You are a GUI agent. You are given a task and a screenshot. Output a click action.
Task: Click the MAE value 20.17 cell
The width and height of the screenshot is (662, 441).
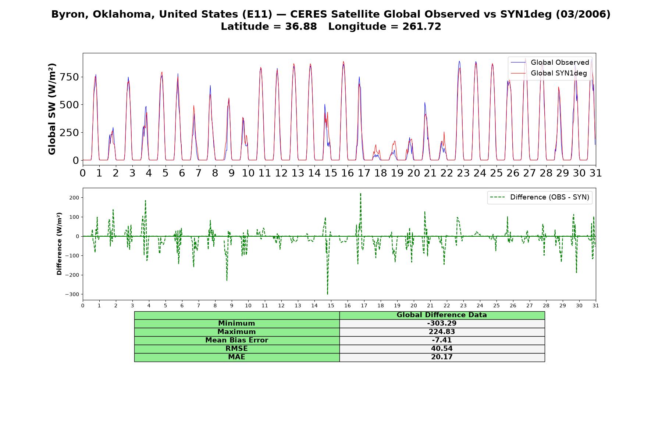(x=442, y=357)
